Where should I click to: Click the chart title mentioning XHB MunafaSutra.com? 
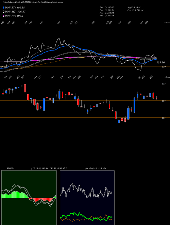(x=33, y=2)
